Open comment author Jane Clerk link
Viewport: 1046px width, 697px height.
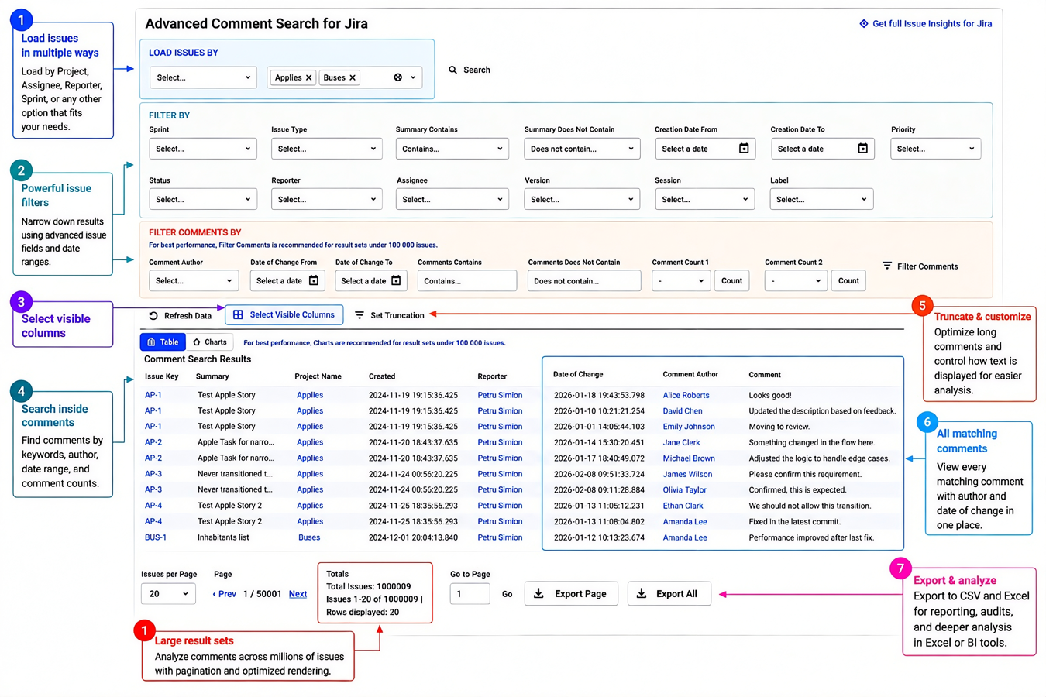pyautogui.click(x=681, y=442)
